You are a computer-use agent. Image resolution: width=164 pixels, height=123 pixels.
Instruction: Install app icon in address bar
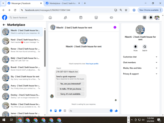point(116,10)
